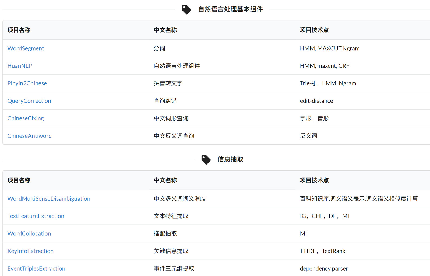Click the 自然语言处理基本组件 section heading

[230, 9]
